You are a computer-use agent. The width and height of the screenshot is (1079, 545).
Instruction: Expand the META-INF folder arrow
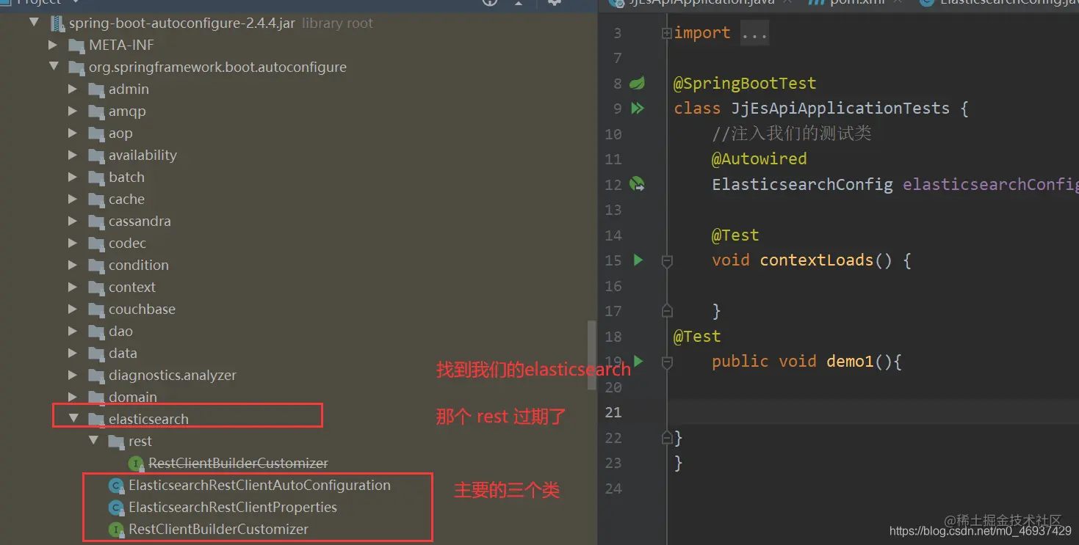tap(53, 45)
